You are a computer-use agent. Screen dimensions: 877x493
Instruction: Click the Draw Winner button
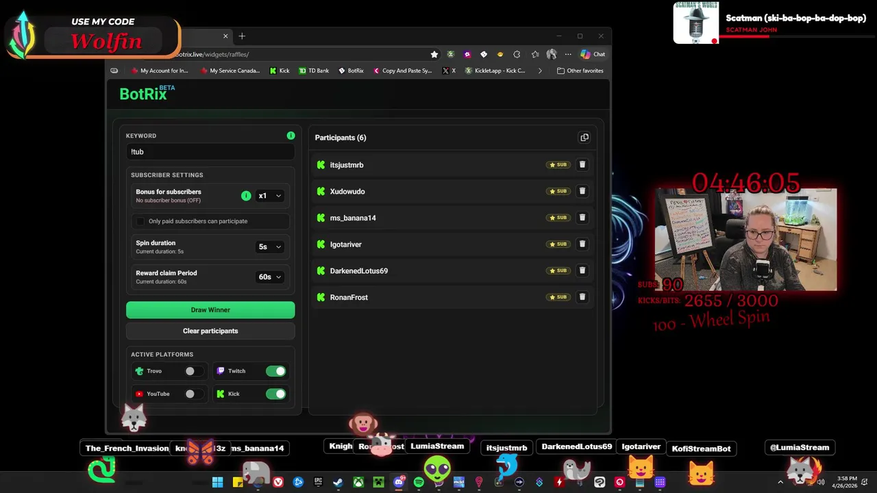(210, 310)
